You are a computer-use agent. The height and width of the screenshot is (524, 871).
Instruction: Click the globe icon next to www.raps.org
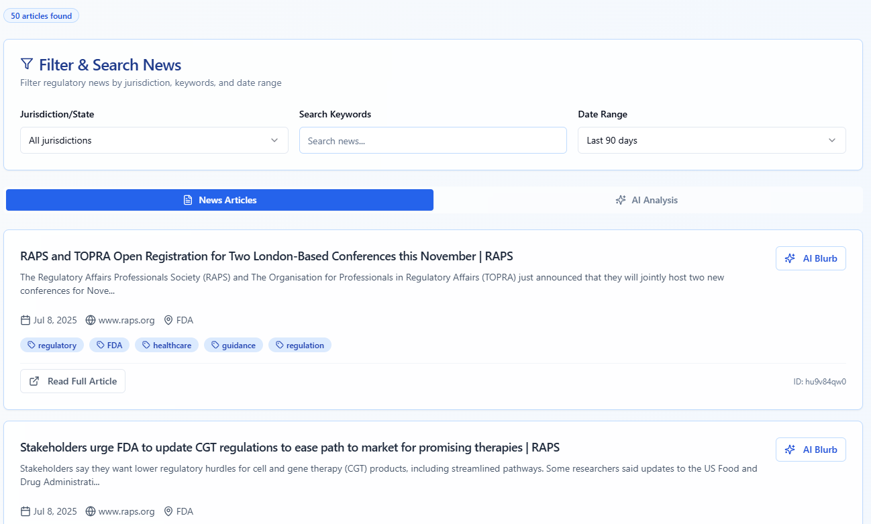pyautogui.click(x=91, y=320)
